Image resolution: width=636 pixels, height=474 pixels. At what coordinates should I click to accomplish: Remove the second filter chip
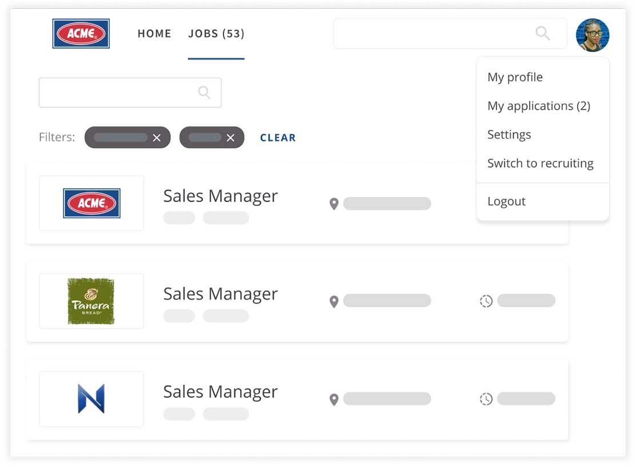click(230, 137)
